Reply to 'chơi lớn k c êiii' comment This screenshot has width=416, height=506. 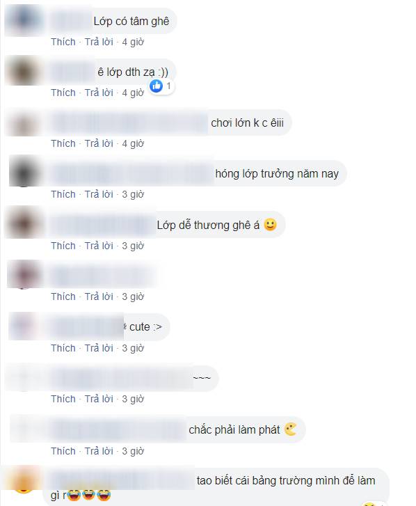[x=99, y=143]
